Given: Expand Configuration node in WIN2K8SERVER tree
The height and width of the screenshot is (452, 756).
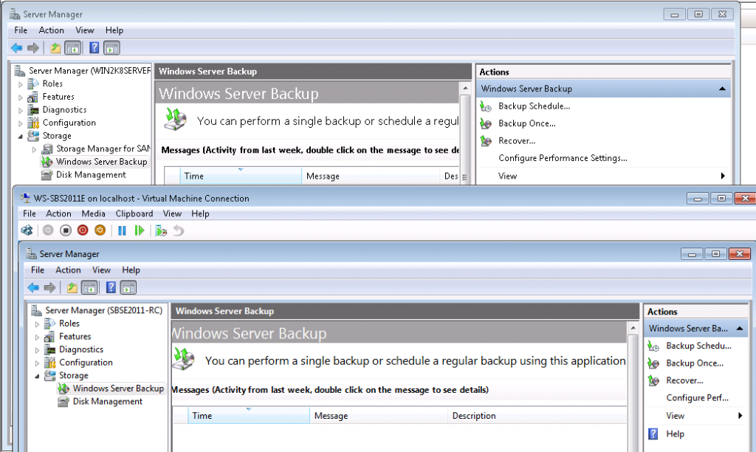Looking at the screenshot, I should click(x=20, y=123).
